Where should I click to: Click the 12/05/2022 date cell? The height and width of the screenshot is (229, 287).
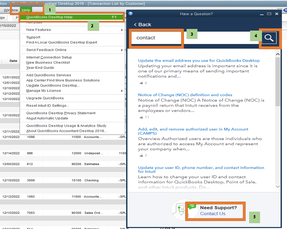click(11, 164)
